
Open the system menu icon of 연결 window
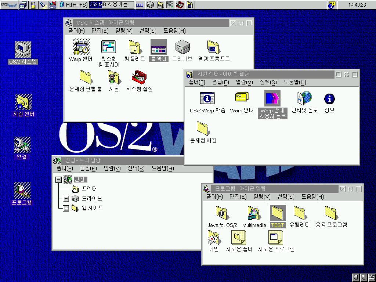tap(57, 160)
